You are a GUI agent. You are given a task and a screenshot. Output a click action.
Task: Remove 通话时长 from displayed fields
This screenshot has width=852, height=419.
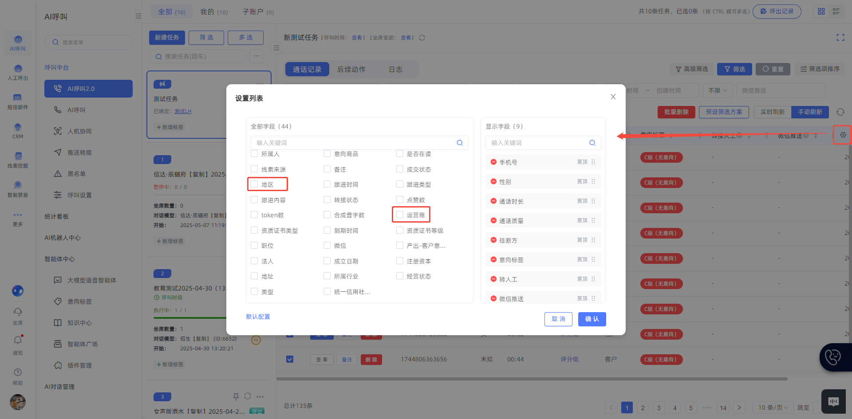point(493,201)
